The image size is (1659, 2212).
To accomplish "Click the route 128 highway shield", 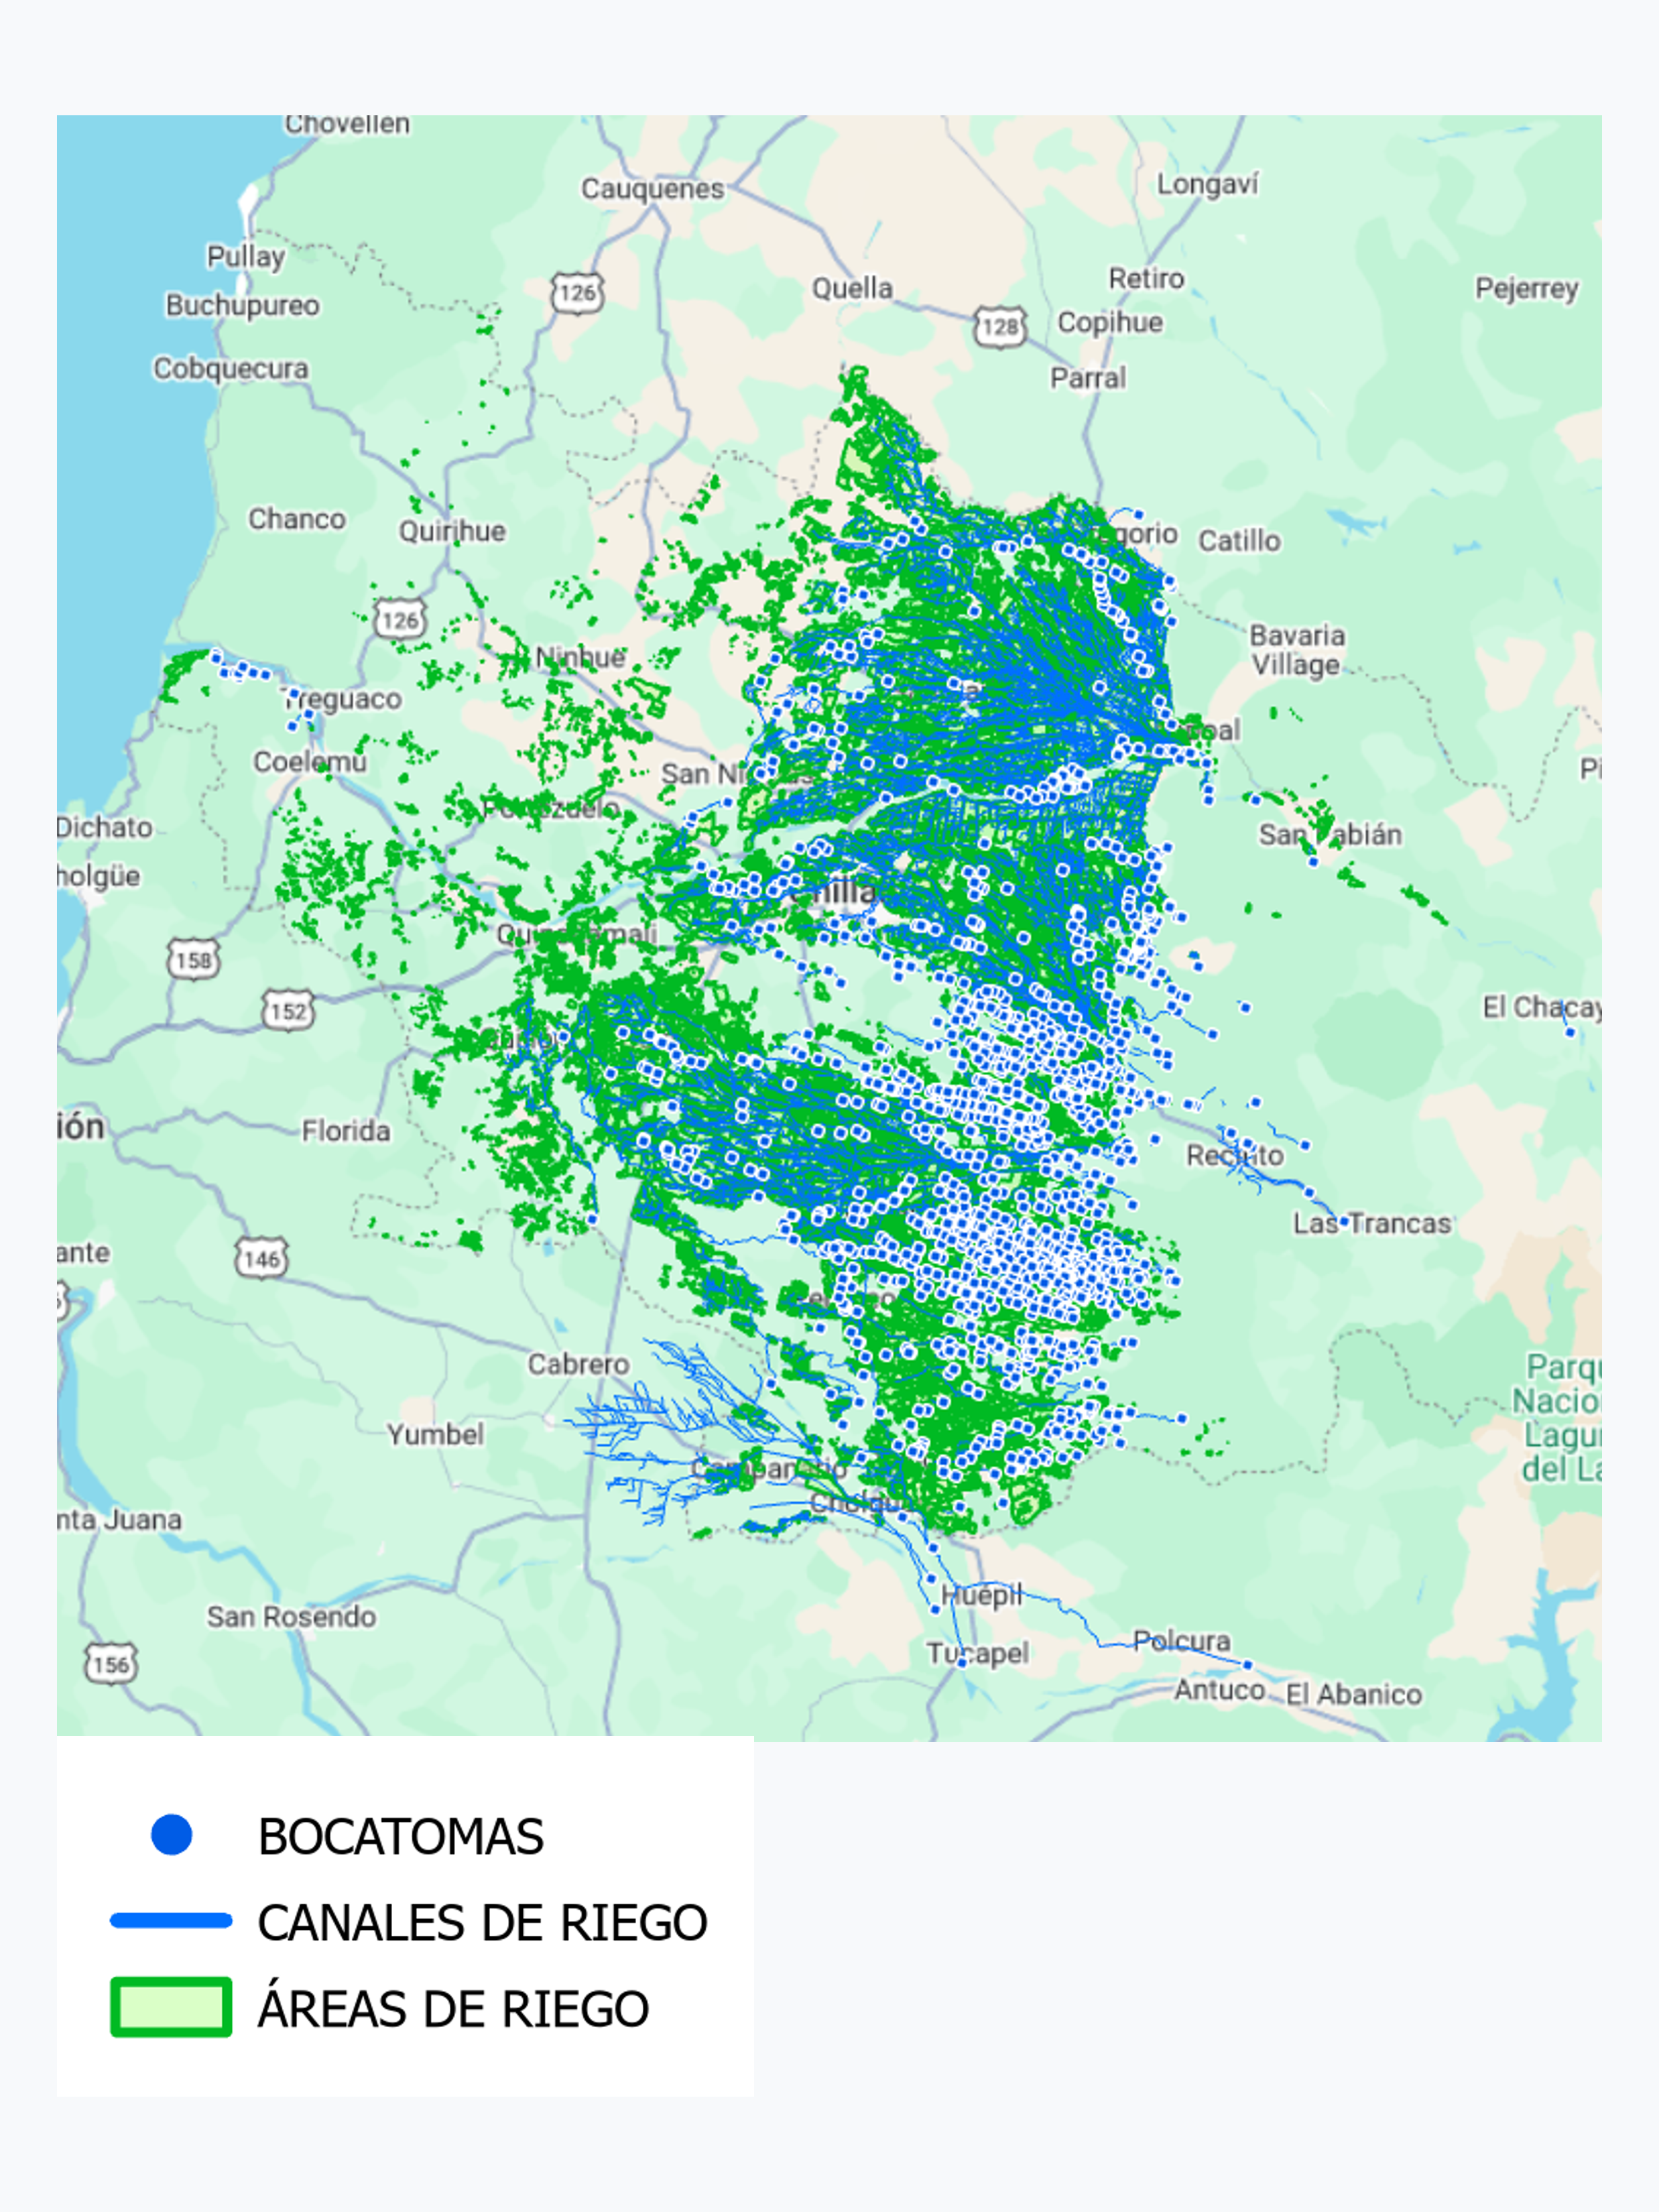I will (x=1000, y=327).
